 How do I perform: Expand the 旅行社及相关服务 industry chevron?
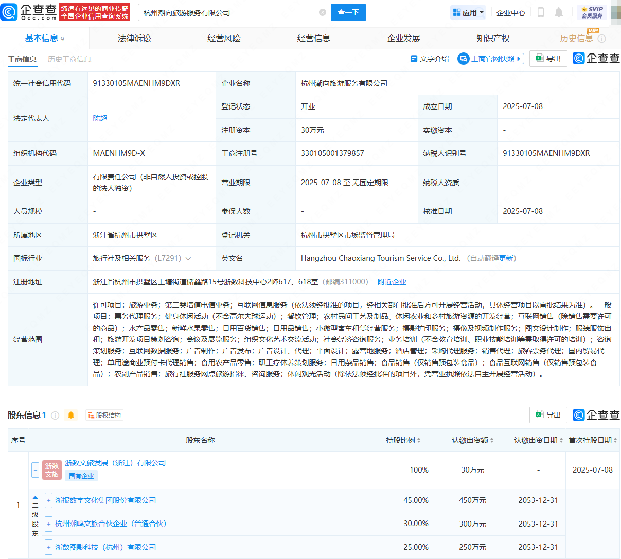(188, 259)
